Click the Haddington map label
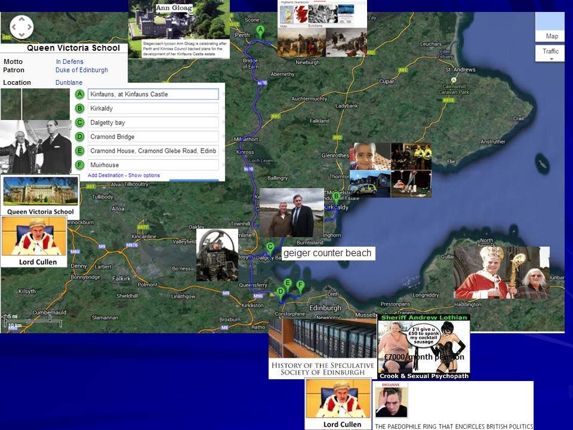Screen dimensions: 573x430 click(468, 304)
